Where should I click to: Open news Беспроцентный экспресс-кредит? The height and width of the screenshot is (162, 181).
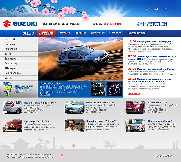click(x=154, y=41)
